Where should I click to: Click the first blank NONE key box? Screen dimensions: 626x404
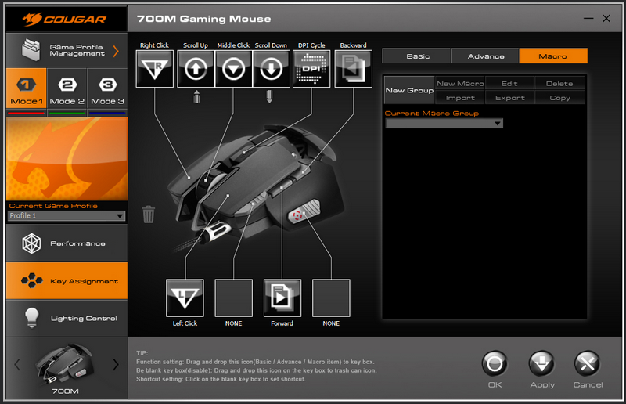[x=233, y=298]
